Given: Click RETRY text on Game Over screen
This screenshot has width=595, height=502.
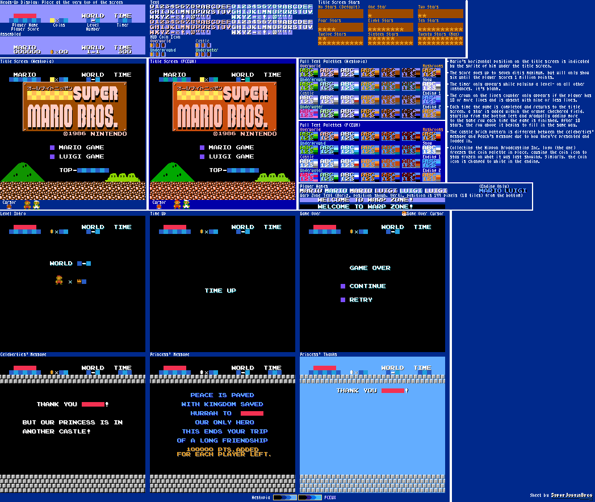Looking at the screenshot, I should click(361, 300).
